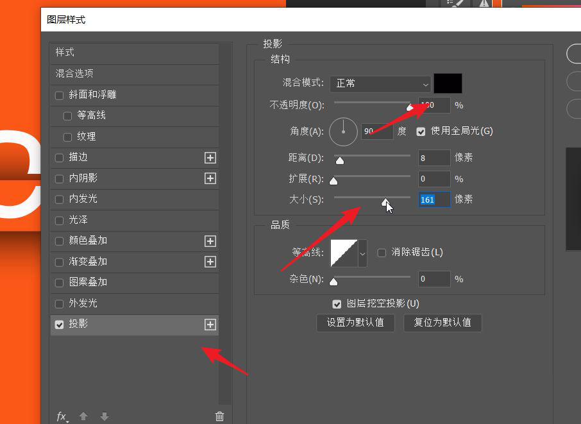Open the black shadow color swatch

[x=448, y=83]
